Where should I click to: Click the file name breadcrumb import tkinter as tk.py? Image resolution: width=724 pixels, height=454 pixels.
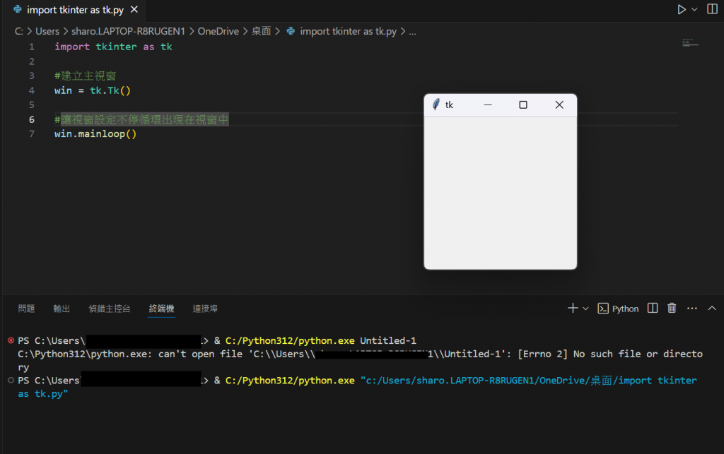[x=348, y=31]
